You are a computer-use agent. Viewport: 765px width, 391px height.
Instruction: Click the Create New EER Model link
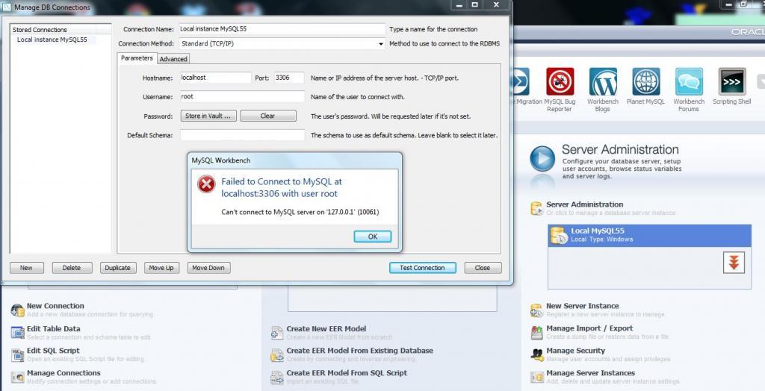coord(326,328)
